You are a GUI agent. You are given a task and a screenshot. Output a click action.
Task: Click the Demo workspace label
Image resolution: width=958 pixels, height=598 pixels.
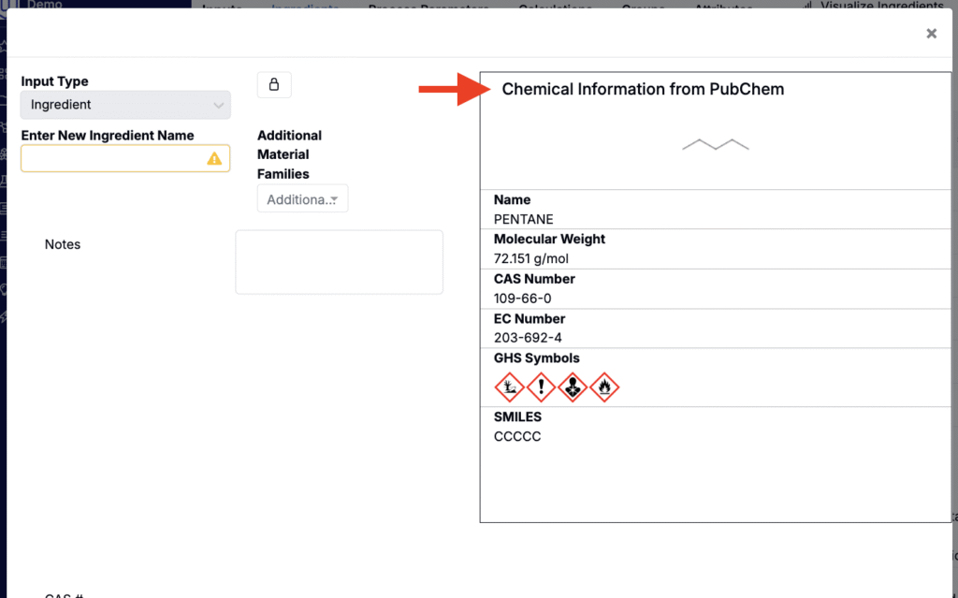point(45,5)
